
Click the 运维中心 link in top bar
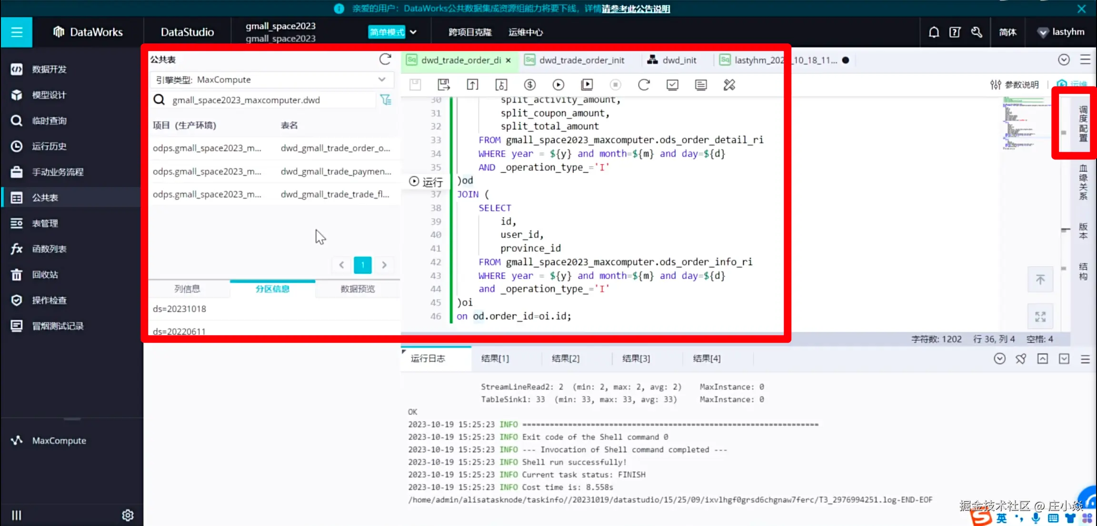click(525, 32)
